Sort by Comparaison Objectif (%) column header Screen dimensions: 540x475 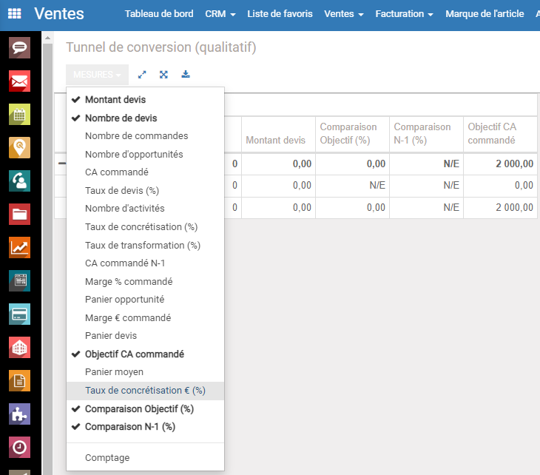(x=352, y=135)
